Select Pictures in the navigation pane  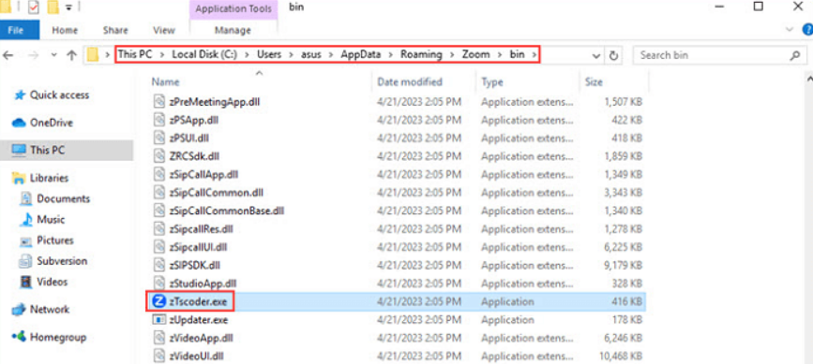[55, 240]
